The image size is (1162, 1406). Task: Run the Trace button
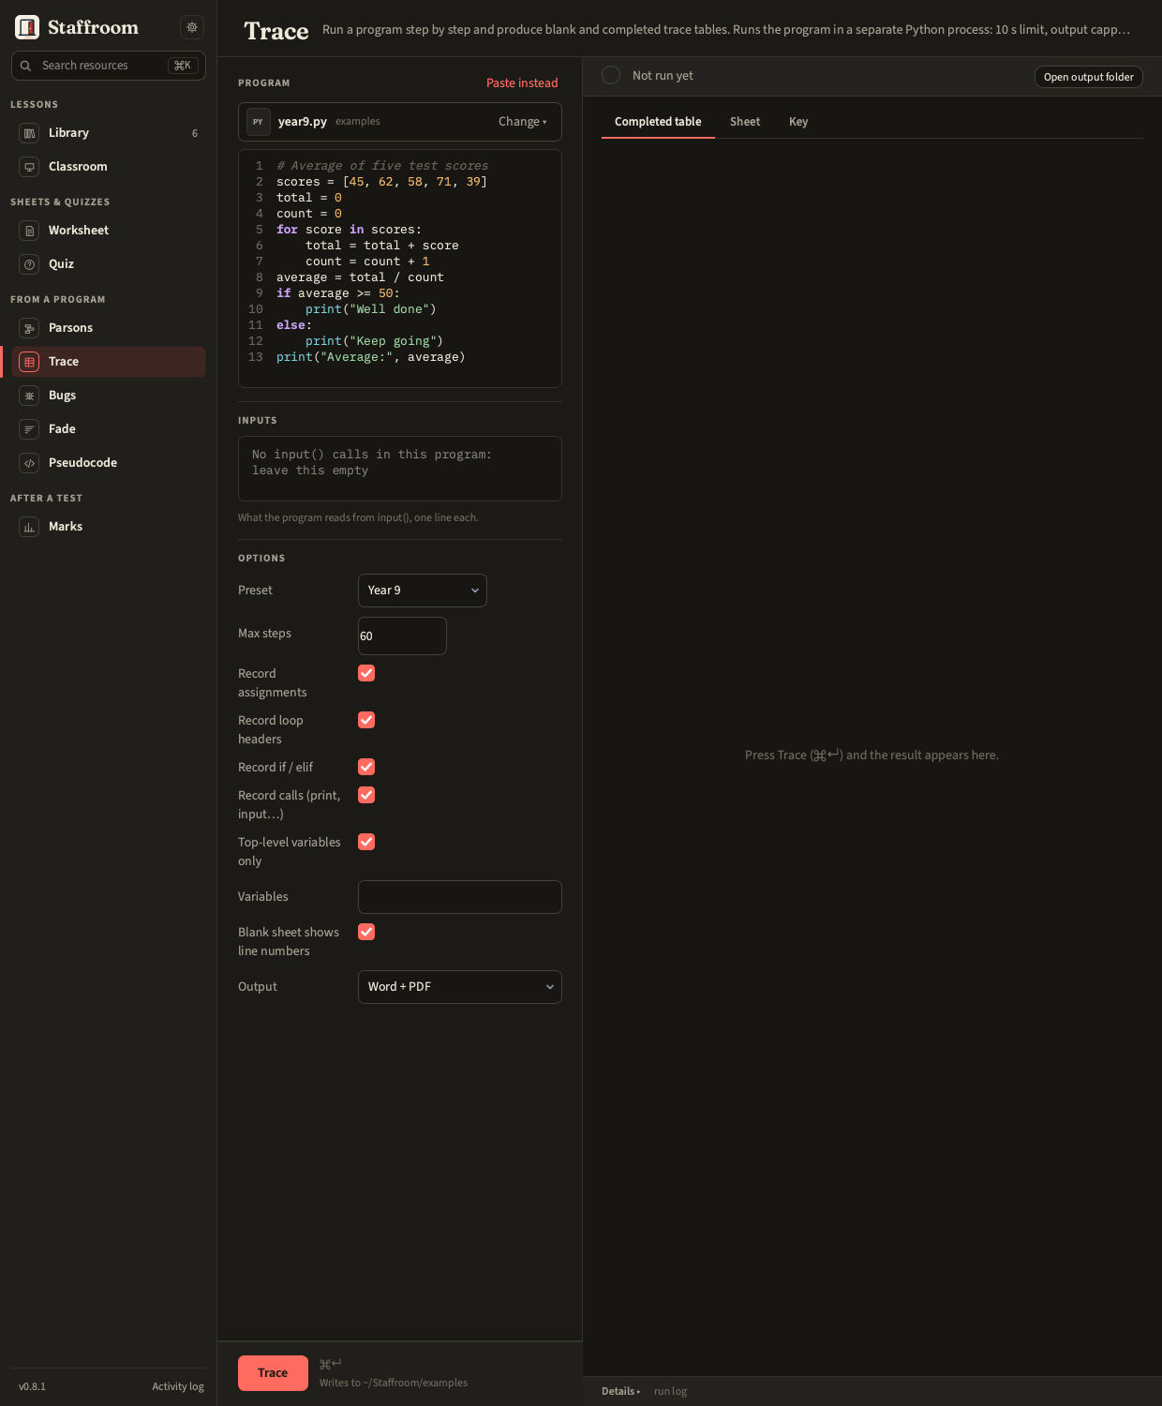(x=273, y=1373)
